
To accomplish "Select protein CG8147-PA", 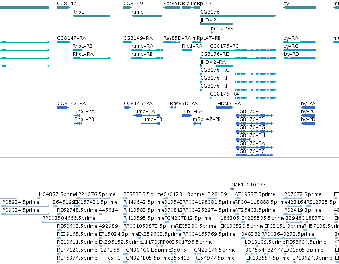I will tap(72, 104).
